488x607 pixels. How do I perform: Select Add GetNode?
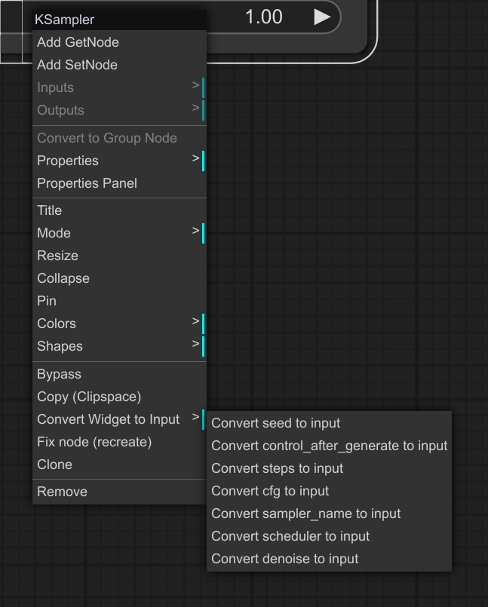tap(78, 42)
